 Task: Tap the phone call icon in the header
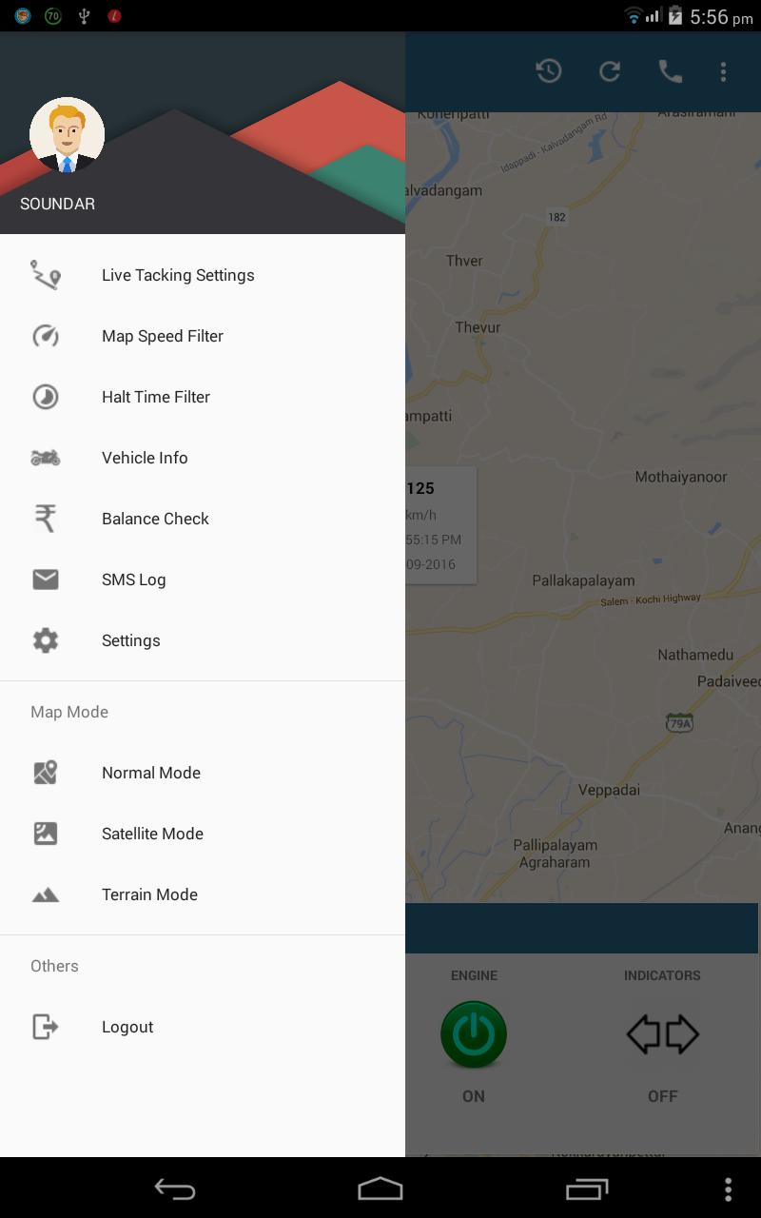coord(671,71)
